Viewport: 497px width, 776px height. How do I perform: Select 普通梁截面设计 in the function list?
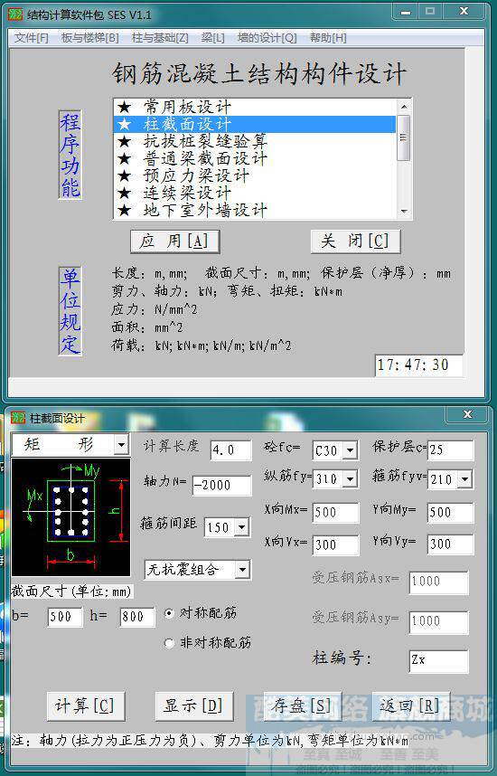255,159
